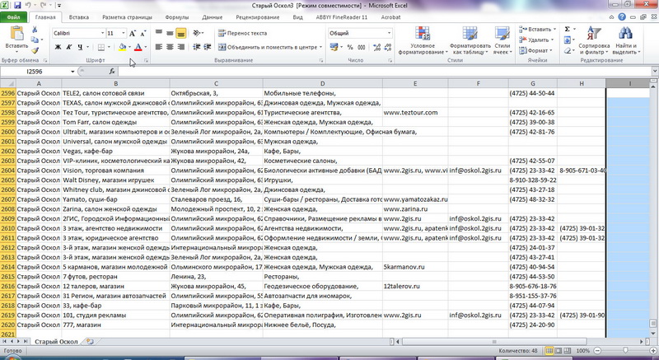
Task: Toggle underline (Ч) formatting
Action: click(80, 47)
